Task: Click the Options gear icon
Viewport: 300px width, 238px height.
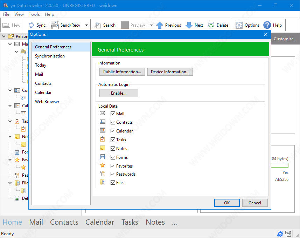Action: pyautogui.click(x=239, y=25)
